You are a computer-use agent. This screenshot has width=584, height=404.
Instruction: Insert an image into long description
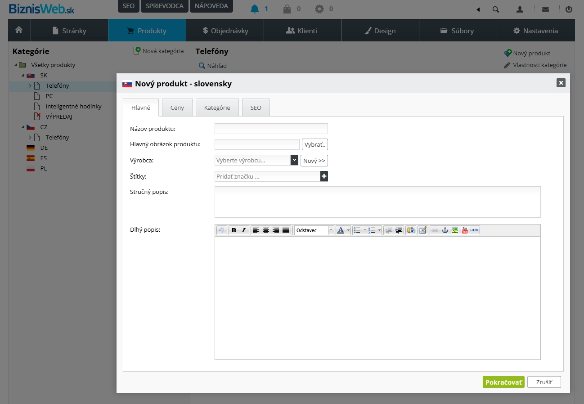(x=455, y=230)
